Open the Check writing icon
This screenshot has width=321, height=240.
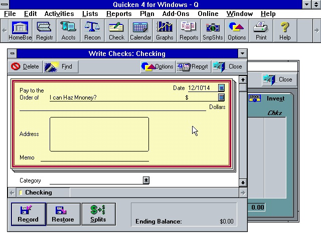pyautogui.click(x=116, y=30)
